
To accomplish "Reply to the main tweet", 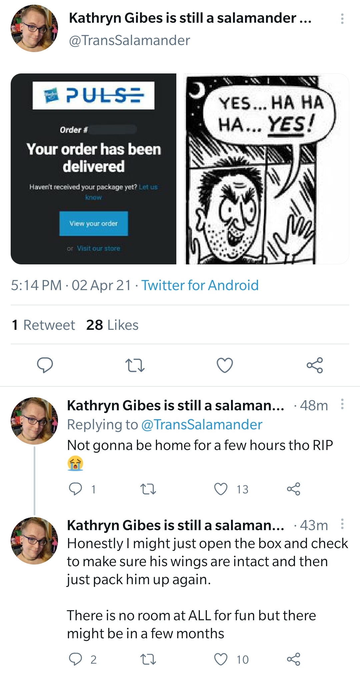I will tap(45, 365).
